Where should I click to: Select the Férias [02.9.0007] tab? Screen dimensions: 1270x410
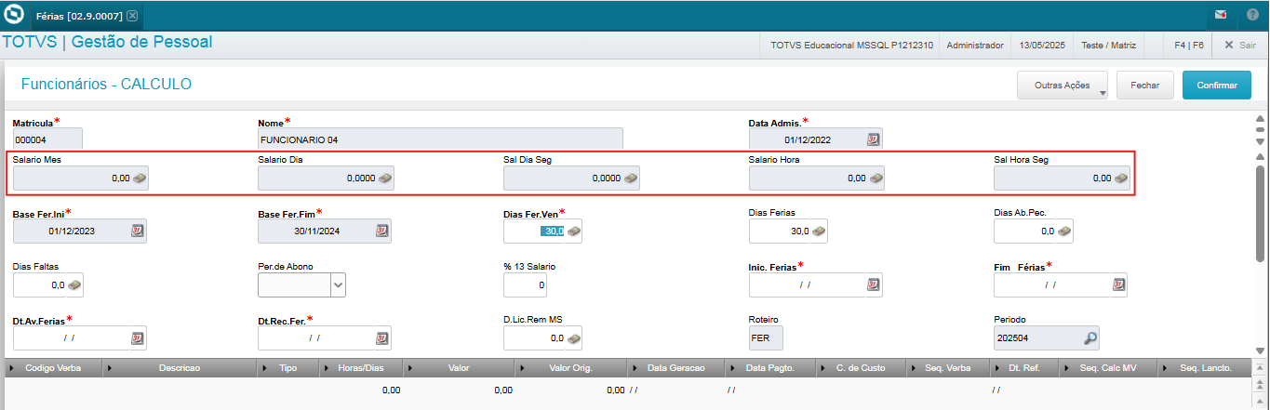(x=87, y=16)
